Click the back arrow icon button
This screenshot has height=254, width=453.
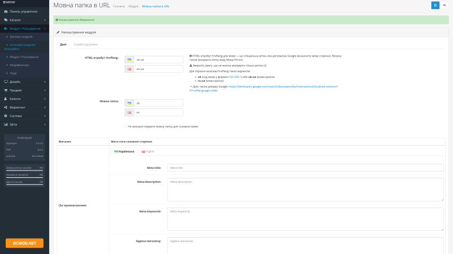[445, 5]
